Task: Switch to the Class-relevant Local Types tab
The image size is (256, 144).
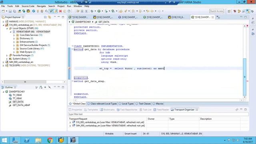Action: pos(102,104)
